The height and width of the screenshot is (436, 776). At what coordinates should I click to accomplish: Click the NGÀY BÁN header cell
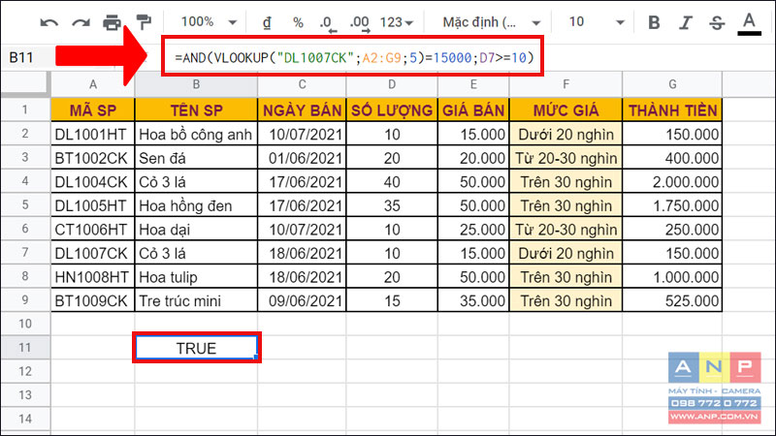click(x=302, y=110)
